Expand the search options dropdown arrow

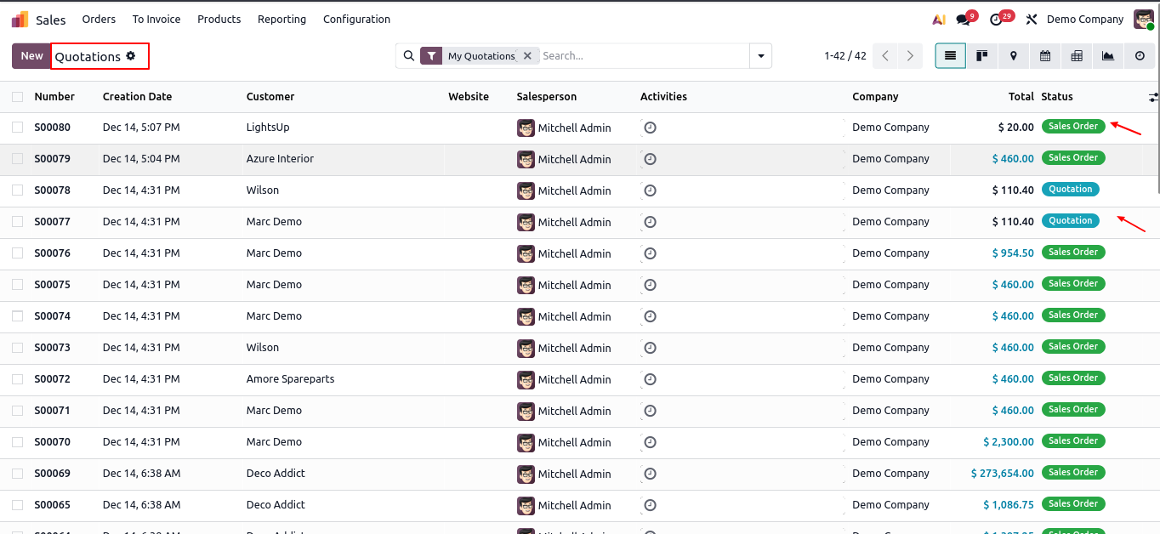point(760,56)
